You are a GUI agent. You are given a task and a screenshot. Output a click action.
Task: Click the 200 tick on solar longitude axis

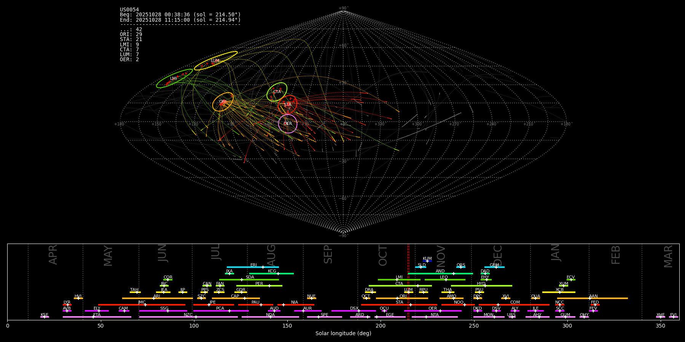[x=381, y=326]
